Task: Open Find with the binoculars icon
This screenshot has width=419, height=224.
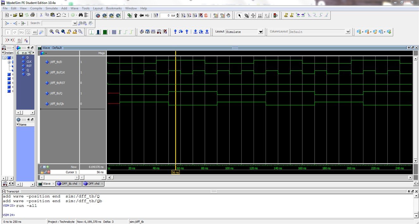Action: [x=81, y=15]
